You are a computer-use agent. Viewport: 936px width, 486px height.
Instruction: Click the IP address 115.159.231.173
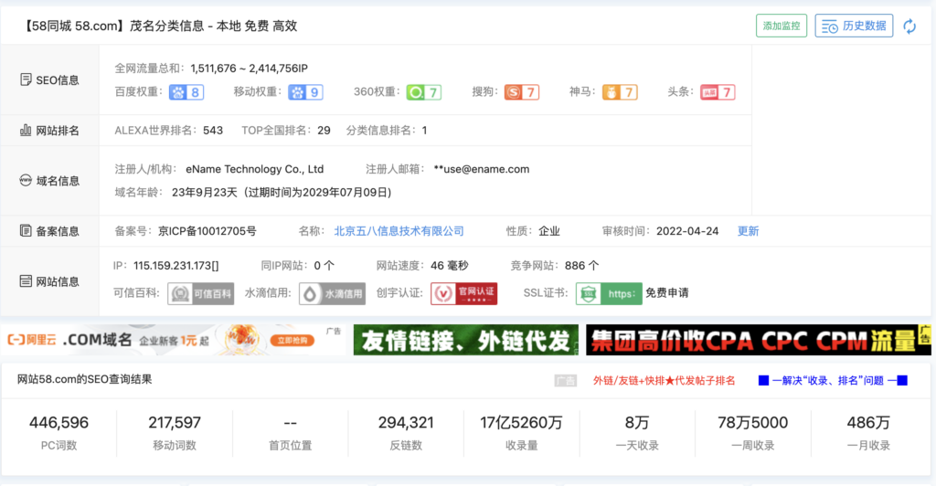pos(176,265)
